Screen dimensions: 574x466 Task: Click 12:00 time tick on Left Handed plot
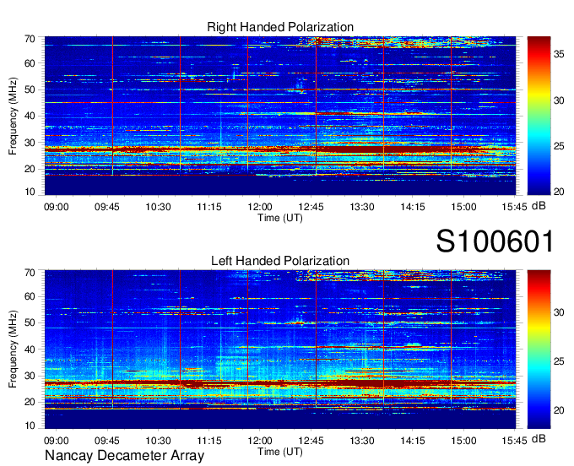(260, 441)
